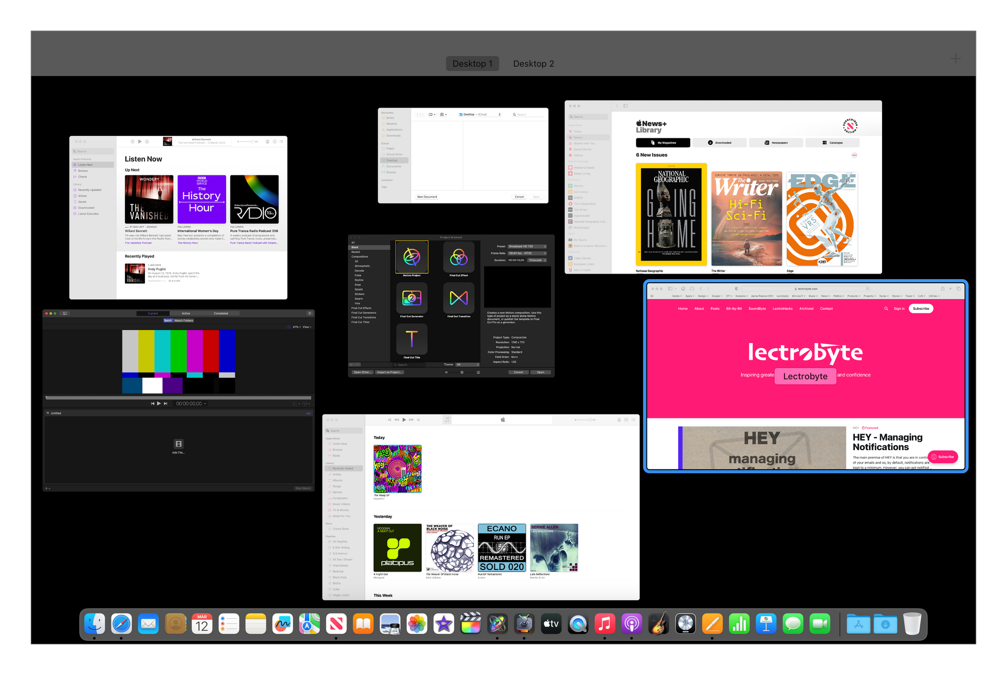The height and width of the screenshot is (675, 1007).
Task: Open Keynote from the Dock
Action: 766,624
